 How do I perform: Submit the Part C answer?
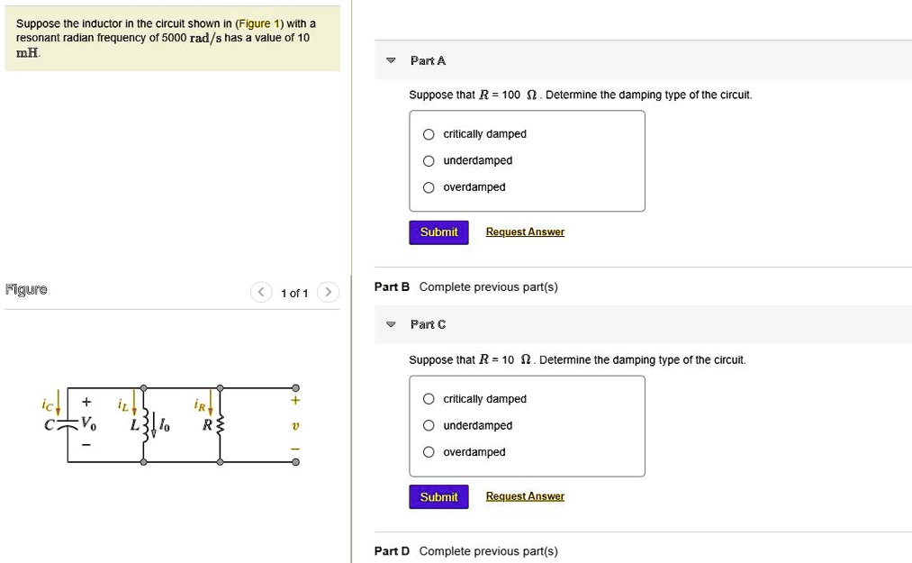tap(438, 496)
